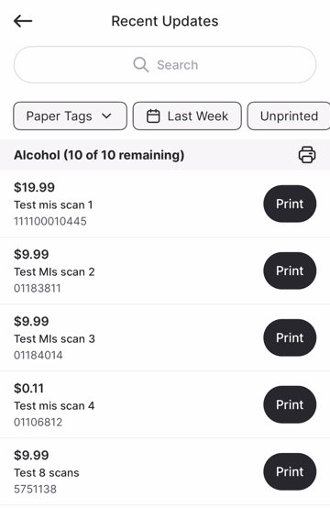
Task: Print tag for Test MIs scan 2
Action: pos(290,271)
